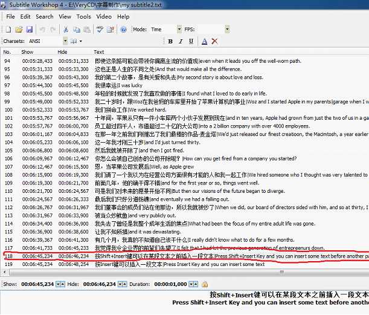Decrease the Hide time value
This screenshot has width=369, height=315.
120,284
